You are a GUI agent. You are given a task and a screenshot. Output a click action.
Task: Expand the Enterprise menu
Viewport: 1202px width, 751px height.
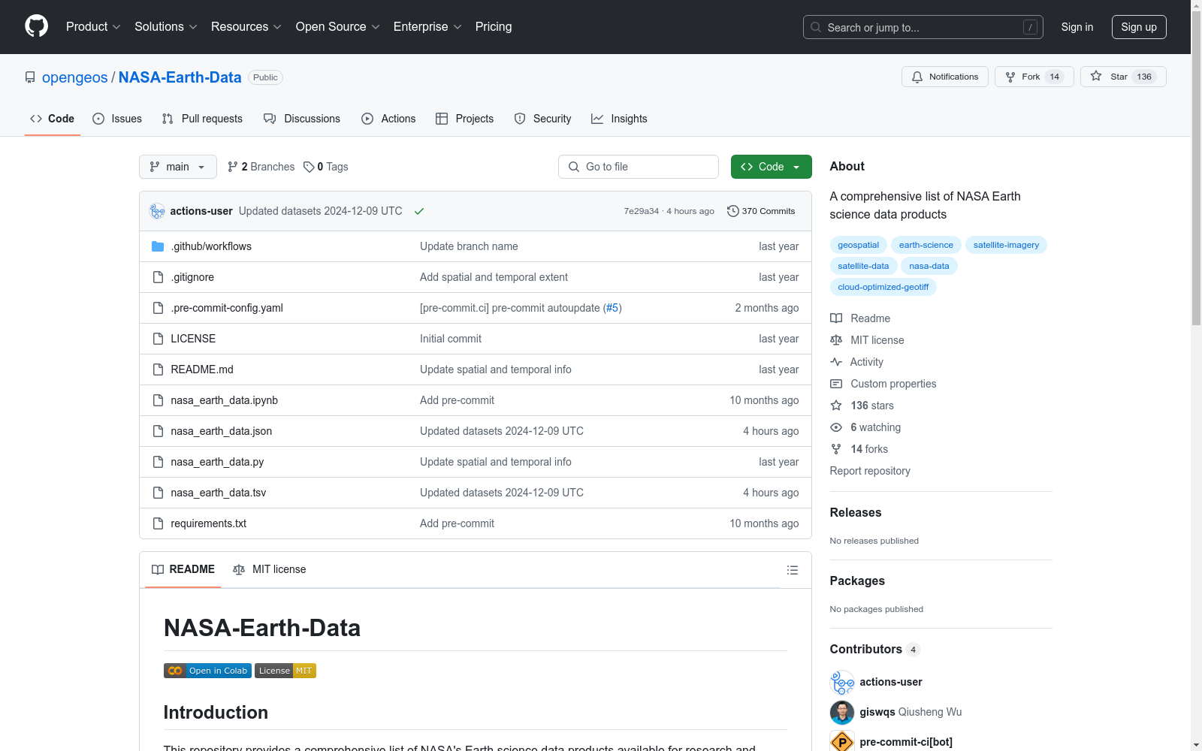[427, 27]
